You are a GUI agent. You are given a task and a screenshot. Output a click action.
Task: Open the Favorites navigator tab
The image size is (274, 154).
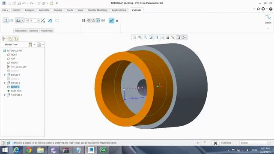click(x=16, y=38)
